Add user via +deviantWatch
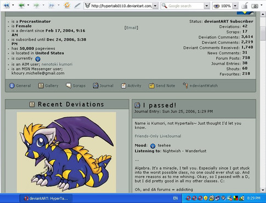 [200, 85]
